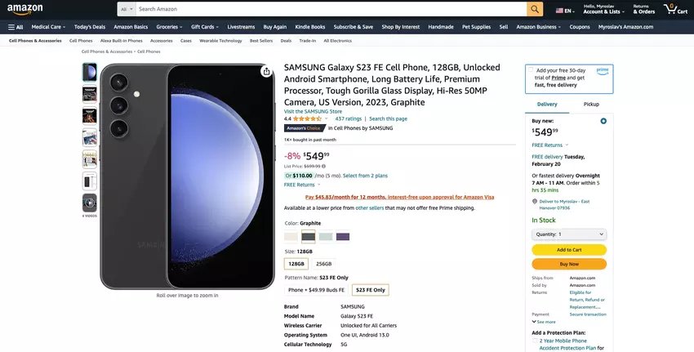694x352 pixels.
Task: Select the Buy new radio button
Action: 603,121
